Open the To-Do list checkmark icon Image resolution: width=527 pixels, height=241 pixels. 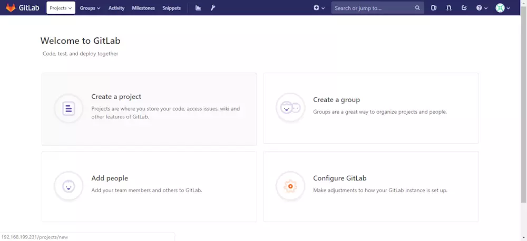click(x=464, y=8)
